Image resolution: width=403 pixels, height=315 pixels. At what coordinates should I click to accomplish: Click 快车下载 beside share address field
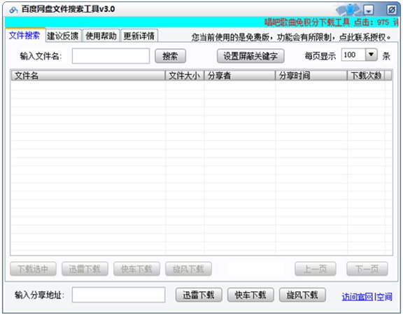[250, 295]
